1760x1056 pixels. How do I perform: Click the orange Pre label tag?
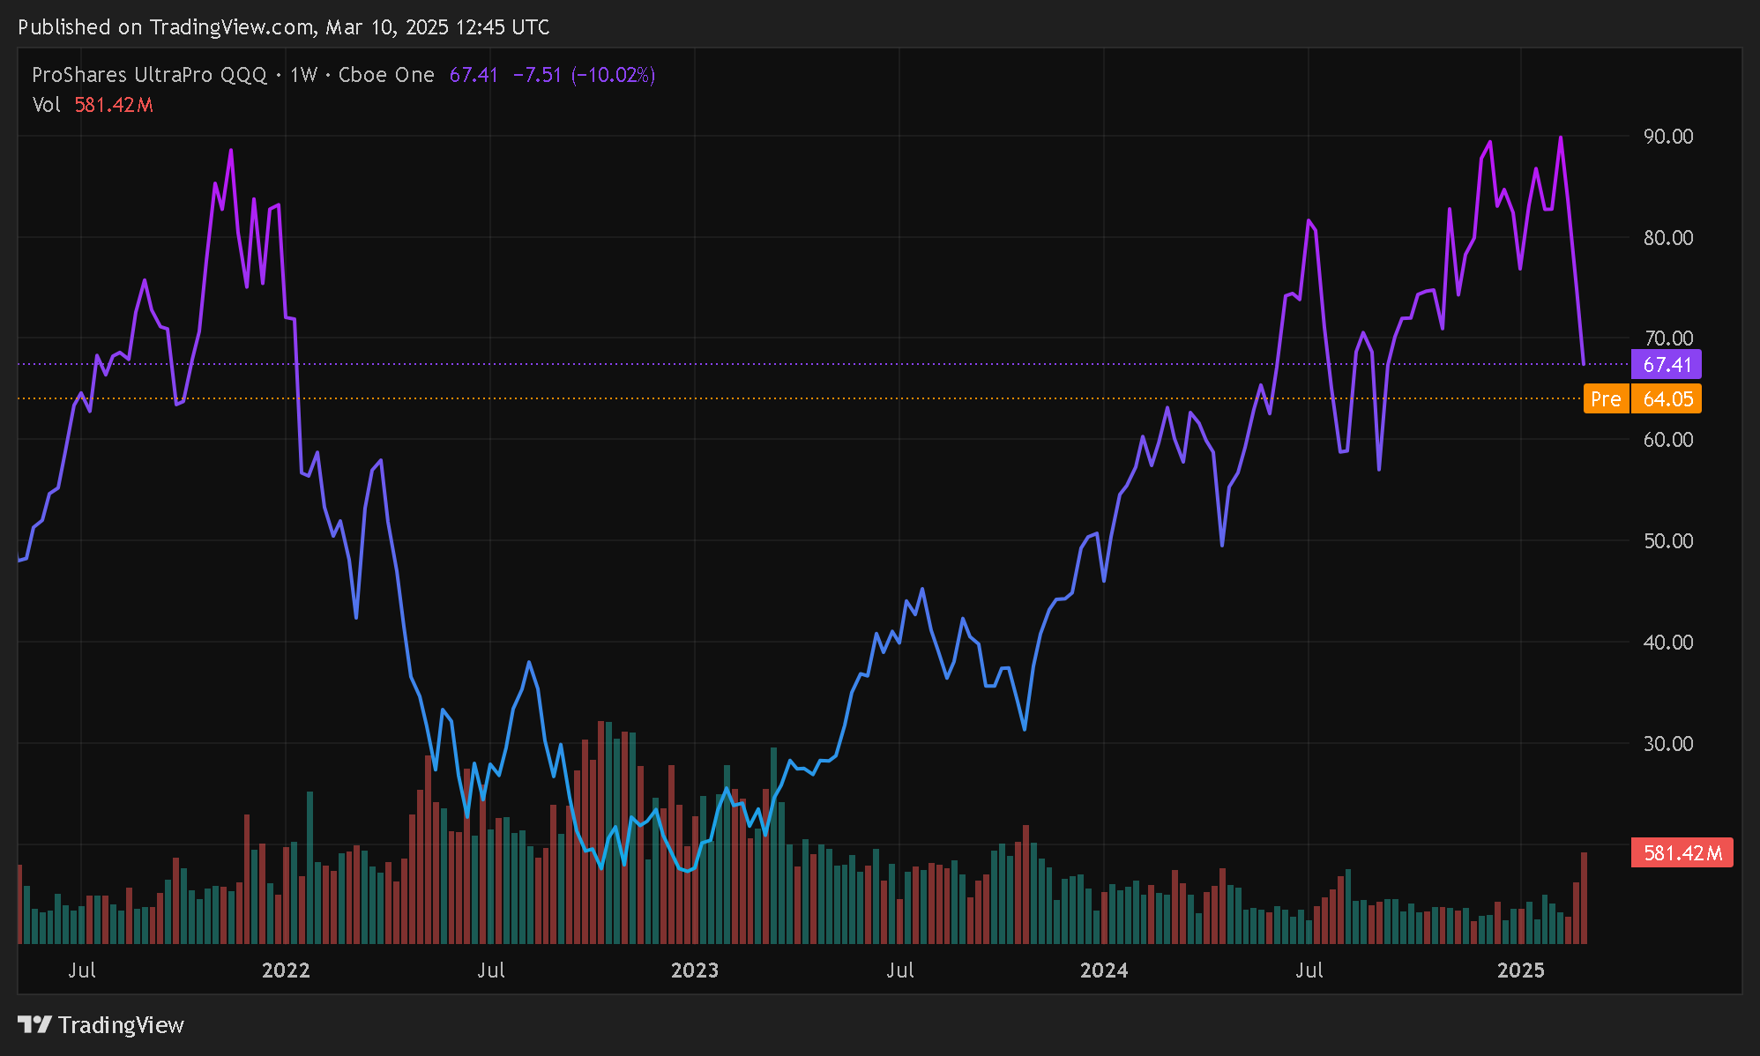tap(1605, 399)
